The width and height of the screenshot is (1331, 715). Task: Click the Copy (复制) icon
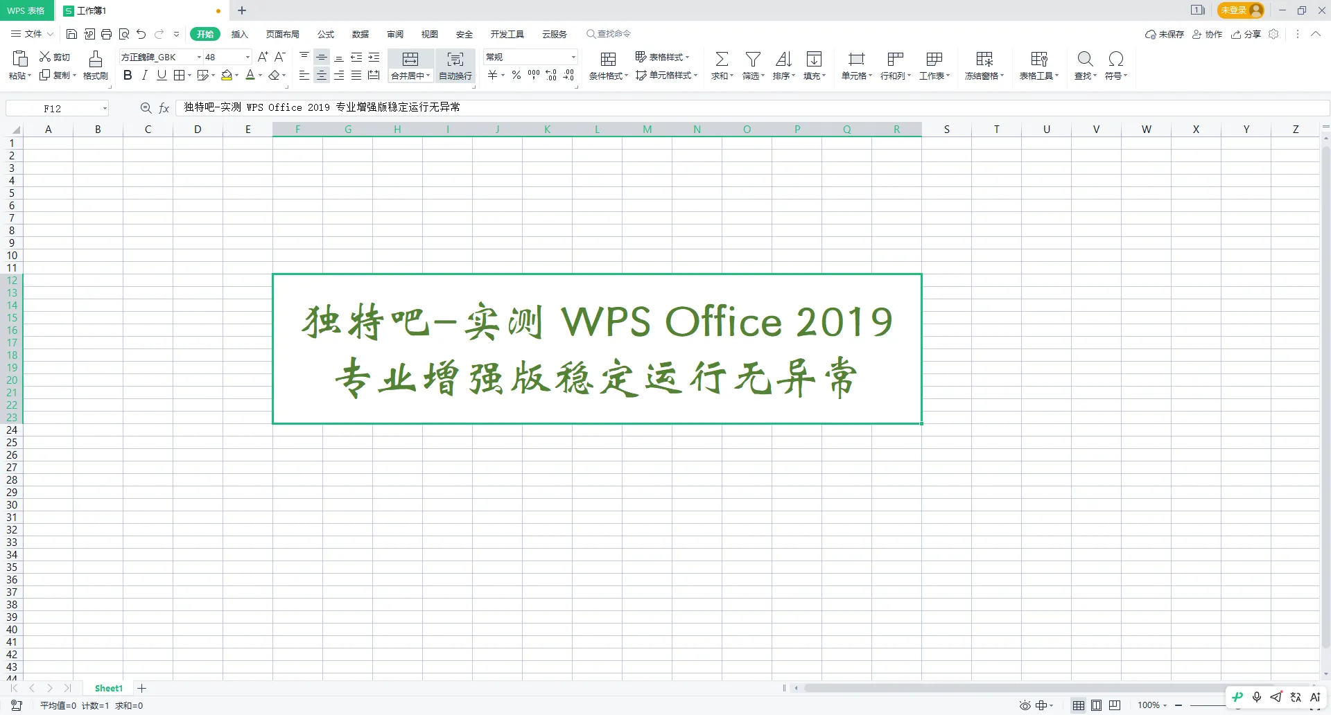click(x=45, y=75)
